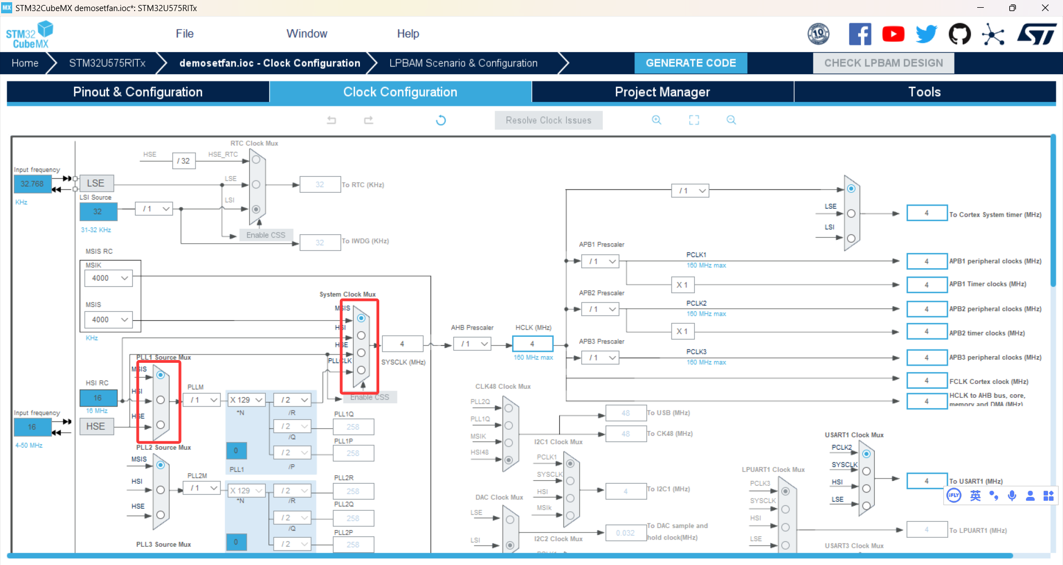Click the person icon in input toolbar
The height and width of the screenshot is (565, 1063).
(1030, 496)
